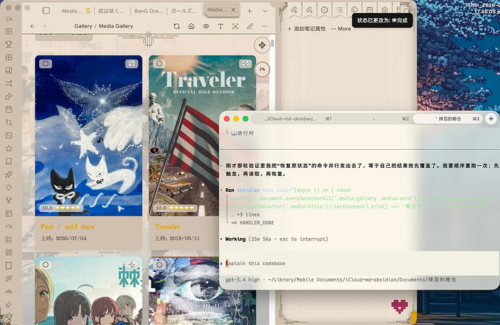Open the hexagon settings tab in right sidebar
Viewport: 500px width, 325px height.
(x=385, y=10)
